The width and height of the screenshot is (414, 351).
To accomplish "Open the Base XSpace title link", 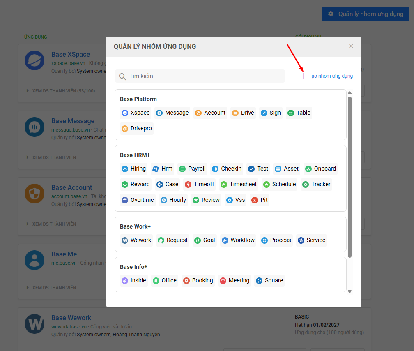I will point(71,54).
